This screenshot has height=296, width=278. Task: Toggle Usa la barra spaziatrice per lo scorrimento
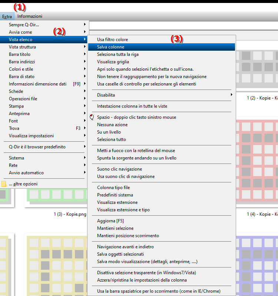(x=162, y=291)
